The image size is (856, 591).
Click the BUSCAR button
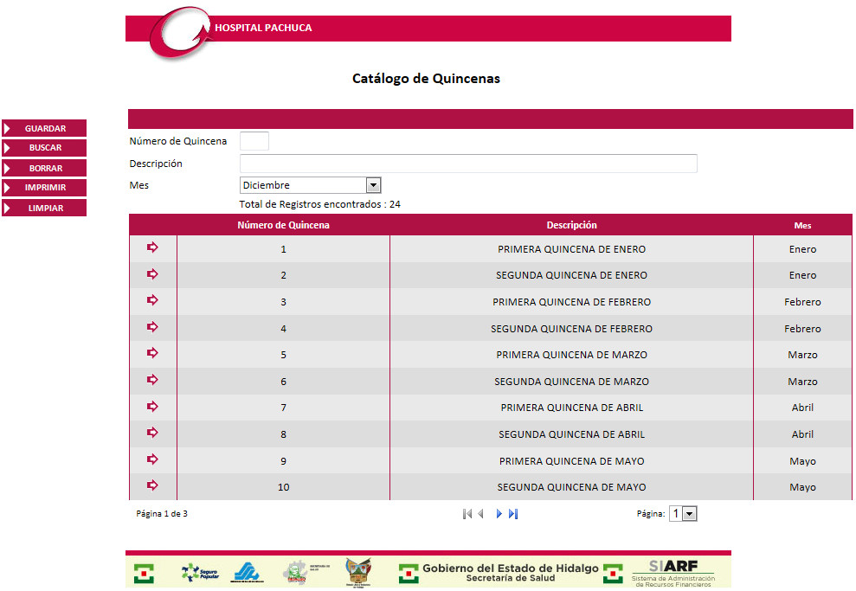[x=44, y=148]
